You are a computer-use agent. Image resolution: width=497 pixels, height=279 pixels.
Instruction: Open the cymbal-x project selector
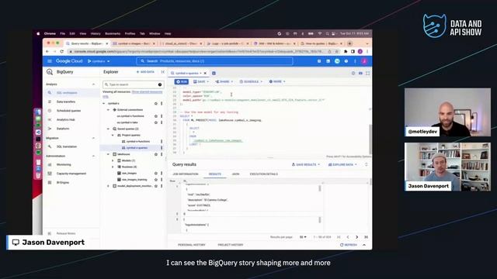[x=99, y=61]
